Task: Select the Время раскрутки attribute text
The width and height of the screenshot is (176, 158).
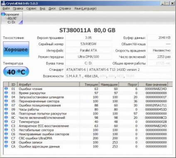Action: click(x=32, y=93)
